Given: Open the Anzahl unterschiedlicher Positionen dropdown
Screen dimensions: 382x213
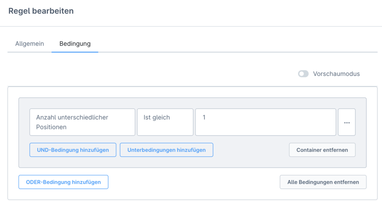Looking at the screenshot, I should (82, 122).
